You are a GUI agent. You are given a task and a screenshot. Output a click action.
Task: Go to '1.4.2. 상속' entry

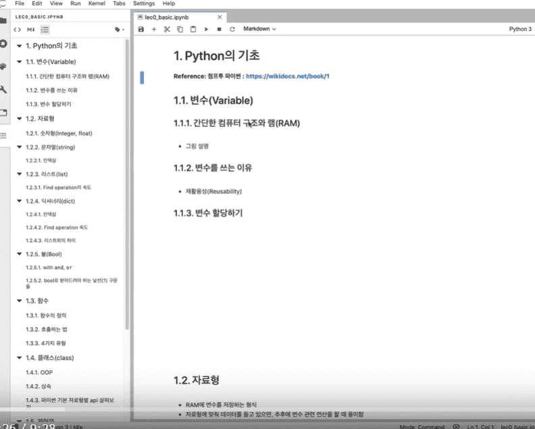click(39, 386)
